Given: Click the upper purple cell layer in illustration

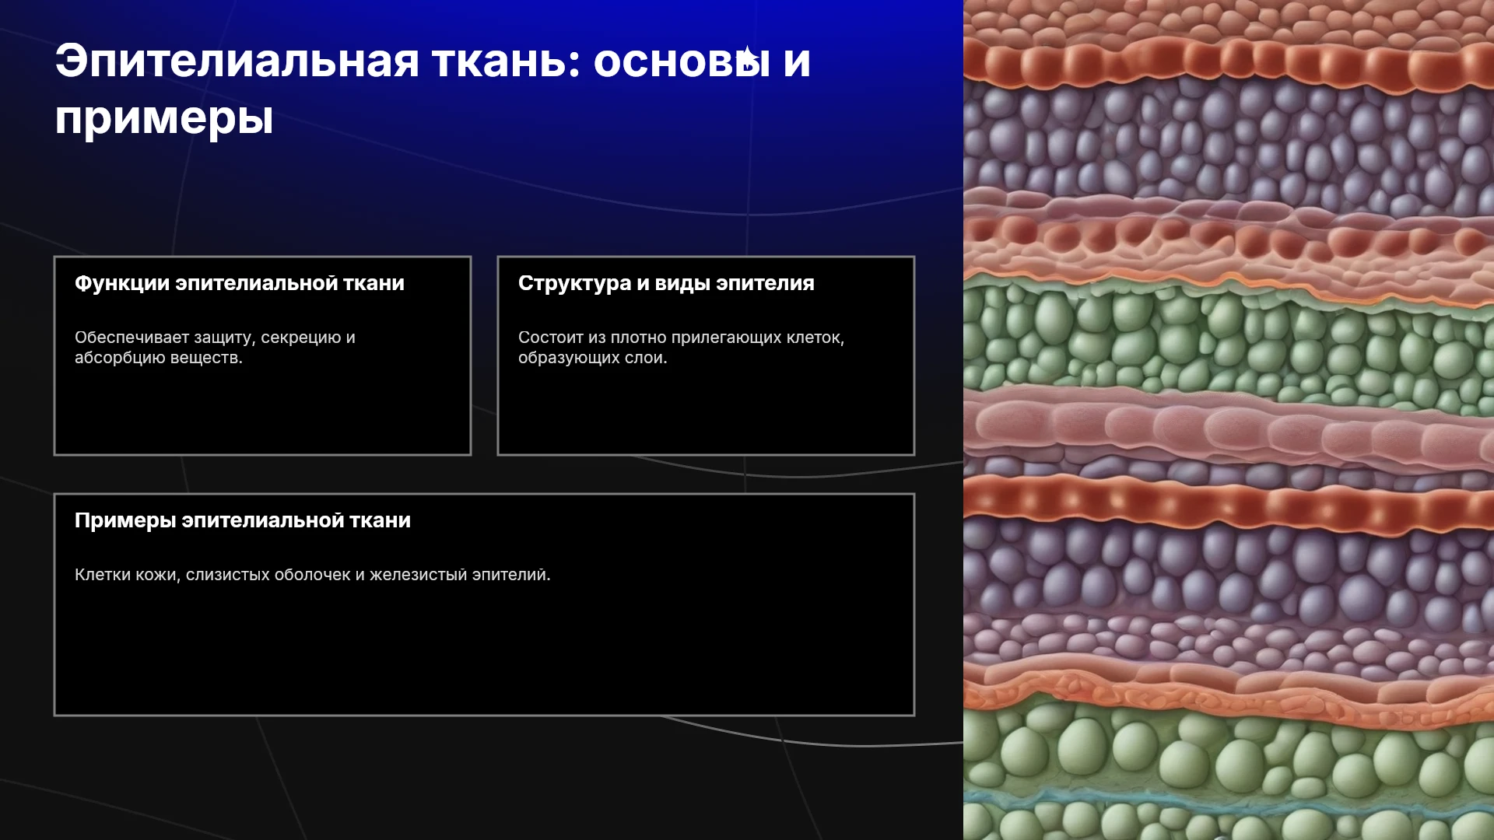Looking at the screenshot, I should click(1229, 140).
